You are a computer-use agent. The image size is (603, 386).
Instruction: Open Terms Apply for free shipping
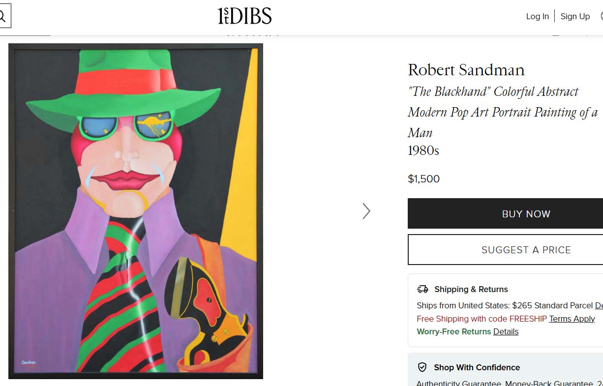pos(572,319)
